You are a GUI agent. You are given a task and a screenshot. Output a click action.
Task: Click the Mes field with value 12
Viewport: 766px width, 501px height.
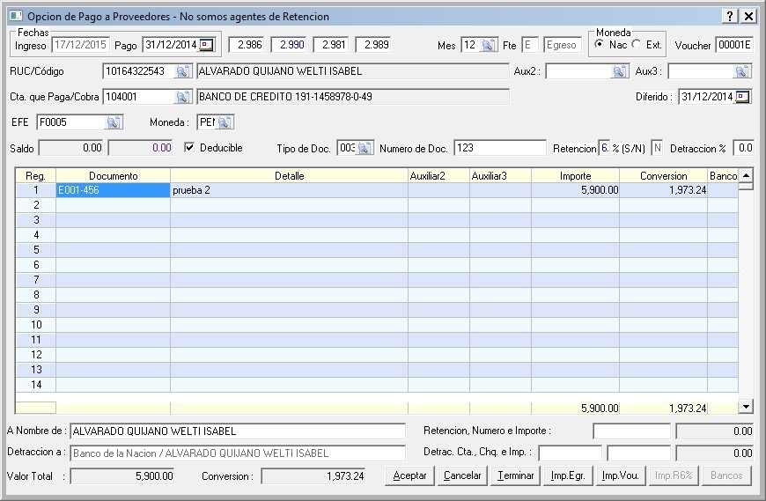click(x=470, y=46)
